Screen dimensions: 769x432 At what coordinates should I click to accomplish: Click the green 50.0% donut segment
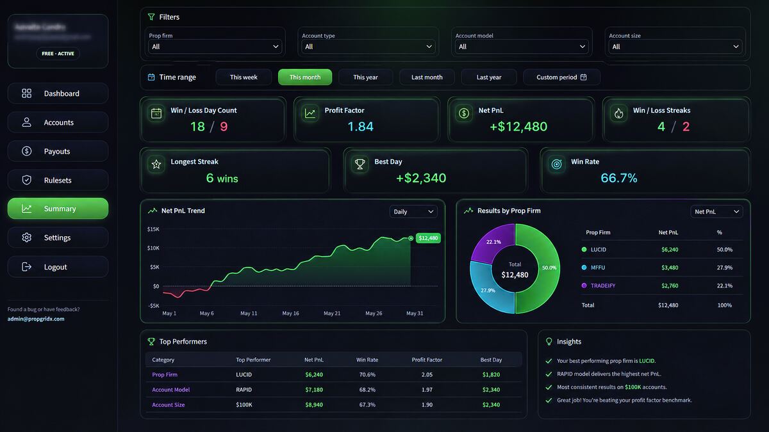coord(549,268)
